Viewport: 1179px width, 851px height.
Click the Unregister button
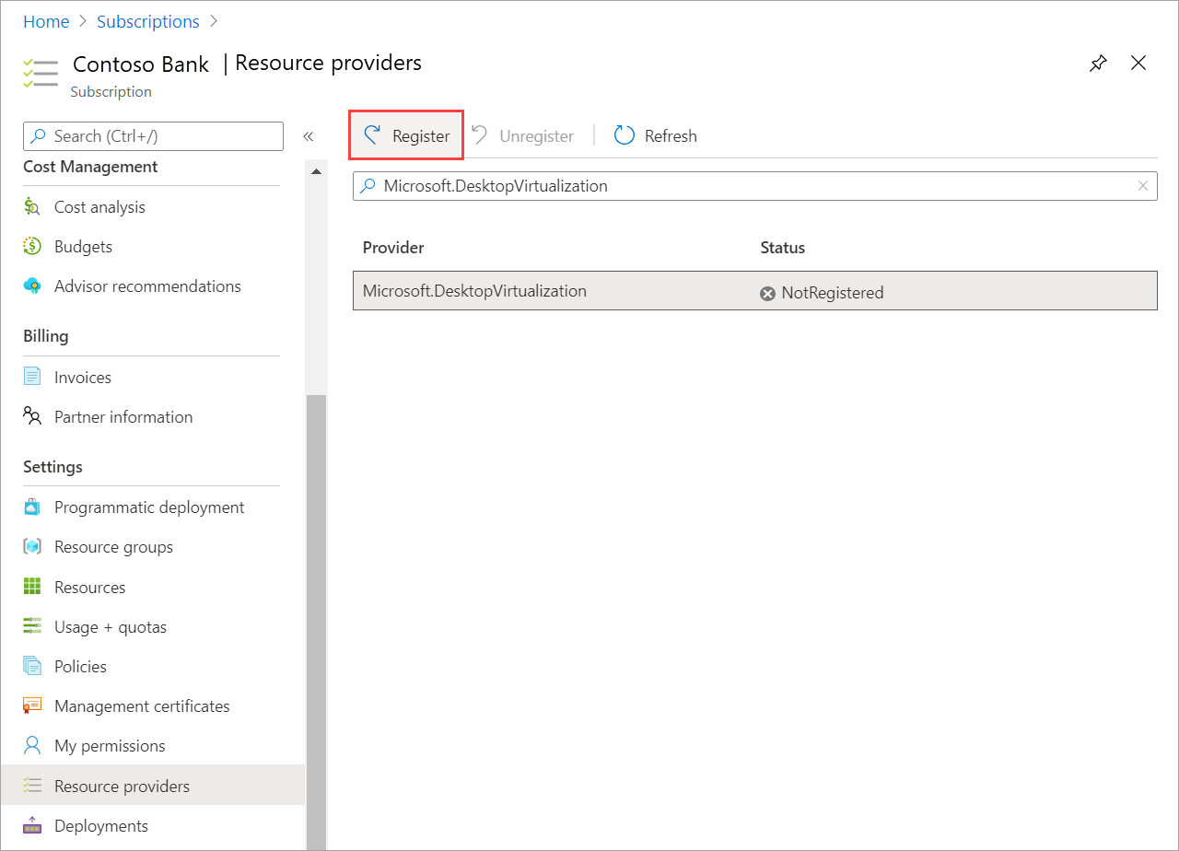(522, 135)
